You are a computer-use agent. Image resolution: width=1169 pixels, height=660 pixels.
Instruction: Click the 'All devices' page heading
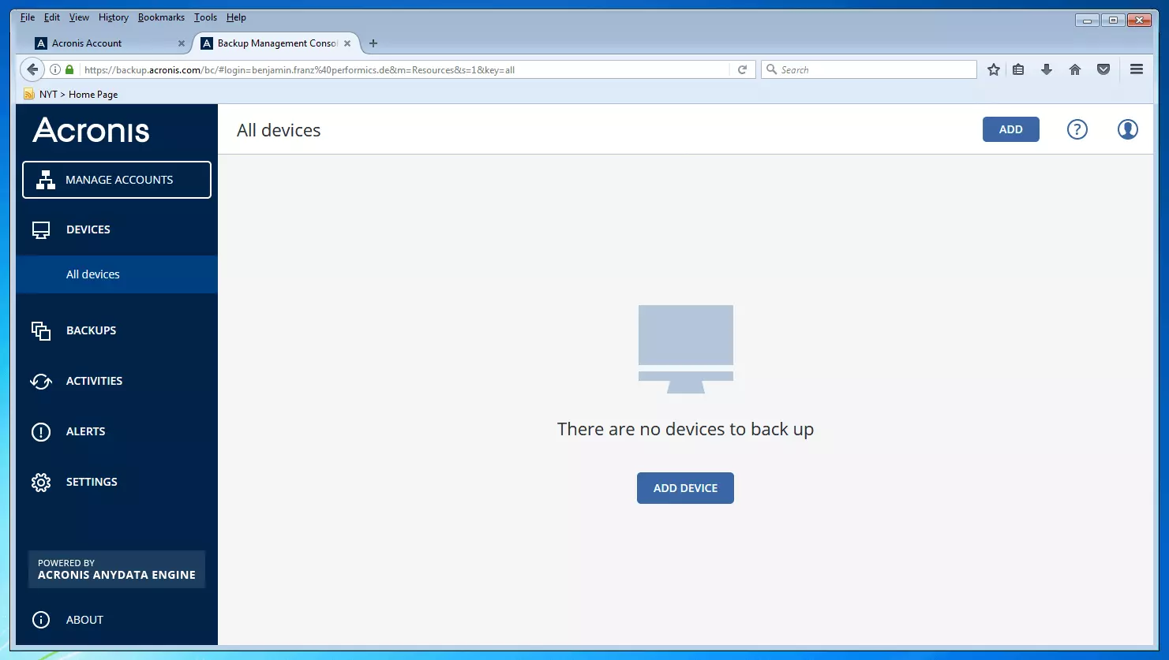[x=279, y=130]
